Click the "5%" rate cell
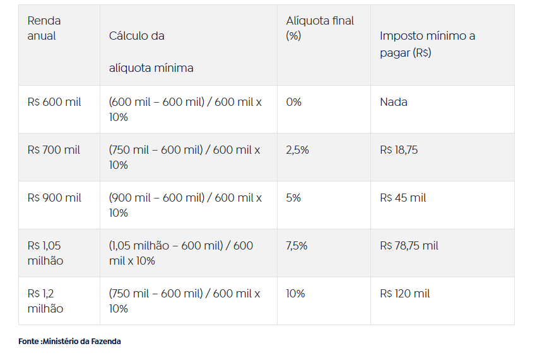This screenshot has width=535, height=363. (293, 198)
